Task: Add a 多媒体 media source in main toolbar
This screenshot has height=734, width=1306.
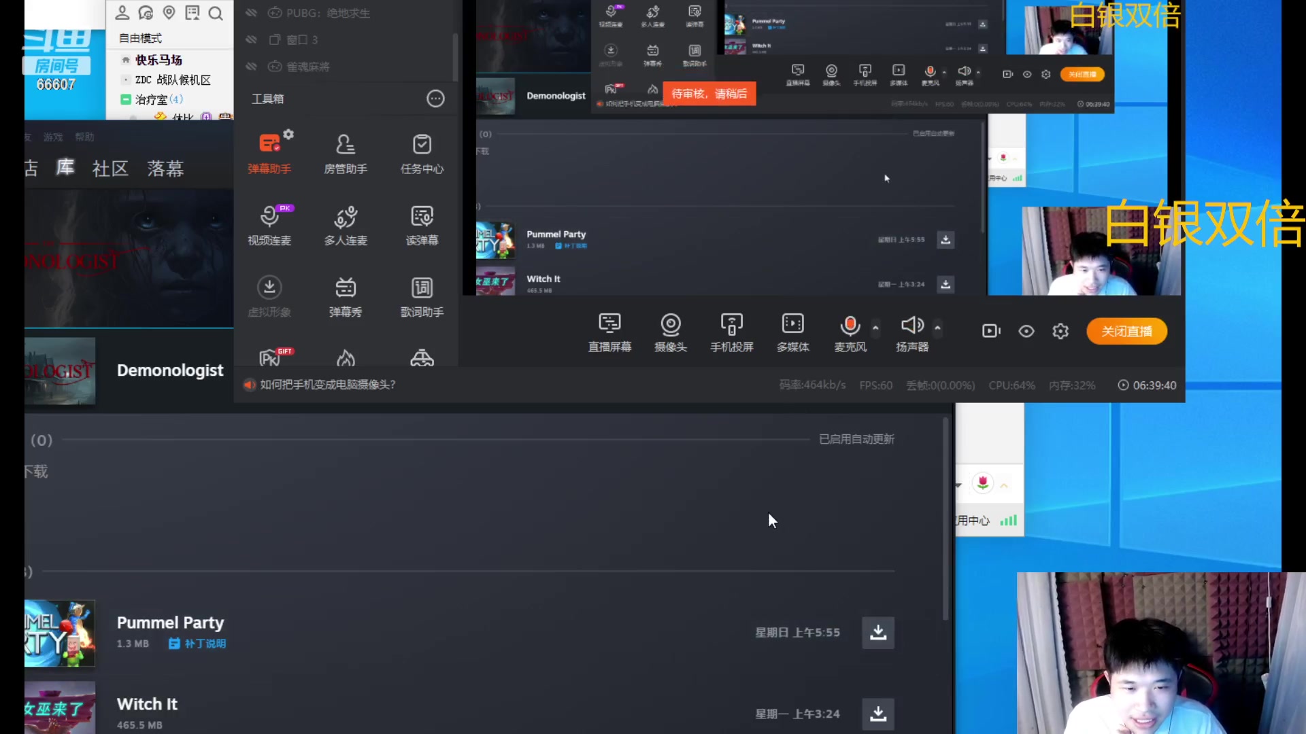Action: [x=793, y=332]
